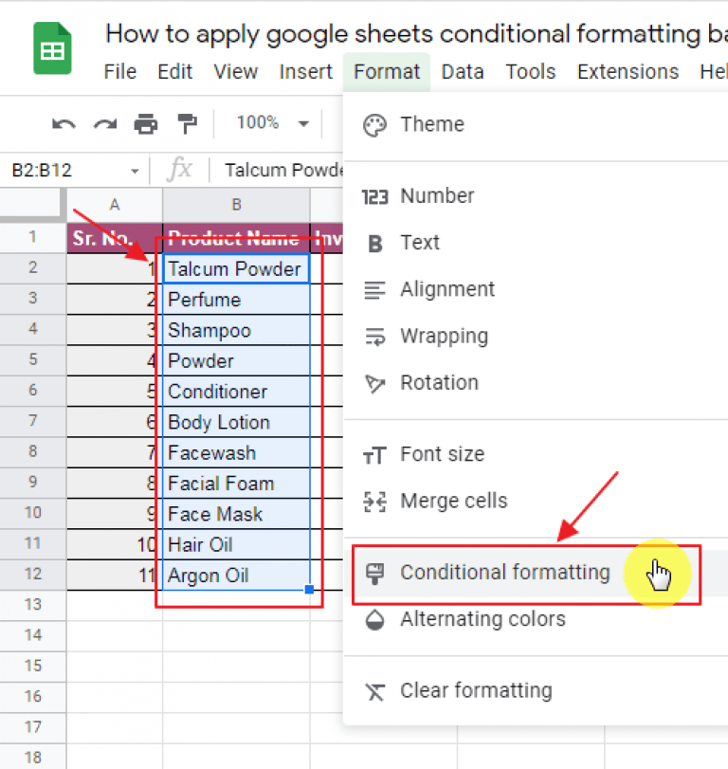Click the Google Sheets home logo
Viewport: 728px width, 769px height.
pos(52,48)
